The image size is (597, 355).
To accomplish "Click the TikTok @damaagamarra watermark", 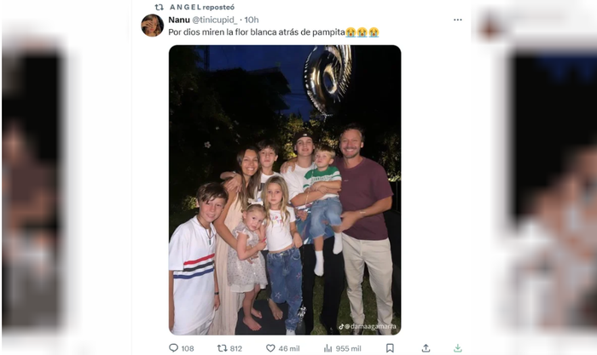I will 368,325.
